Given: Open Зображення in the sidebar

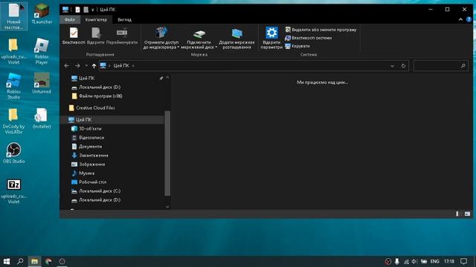Looking at the screenshot, I should [x=88, y=165].
